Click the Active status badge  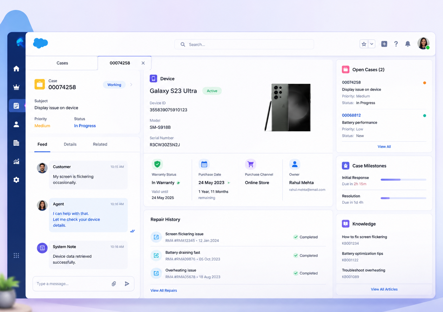[212, 91]
